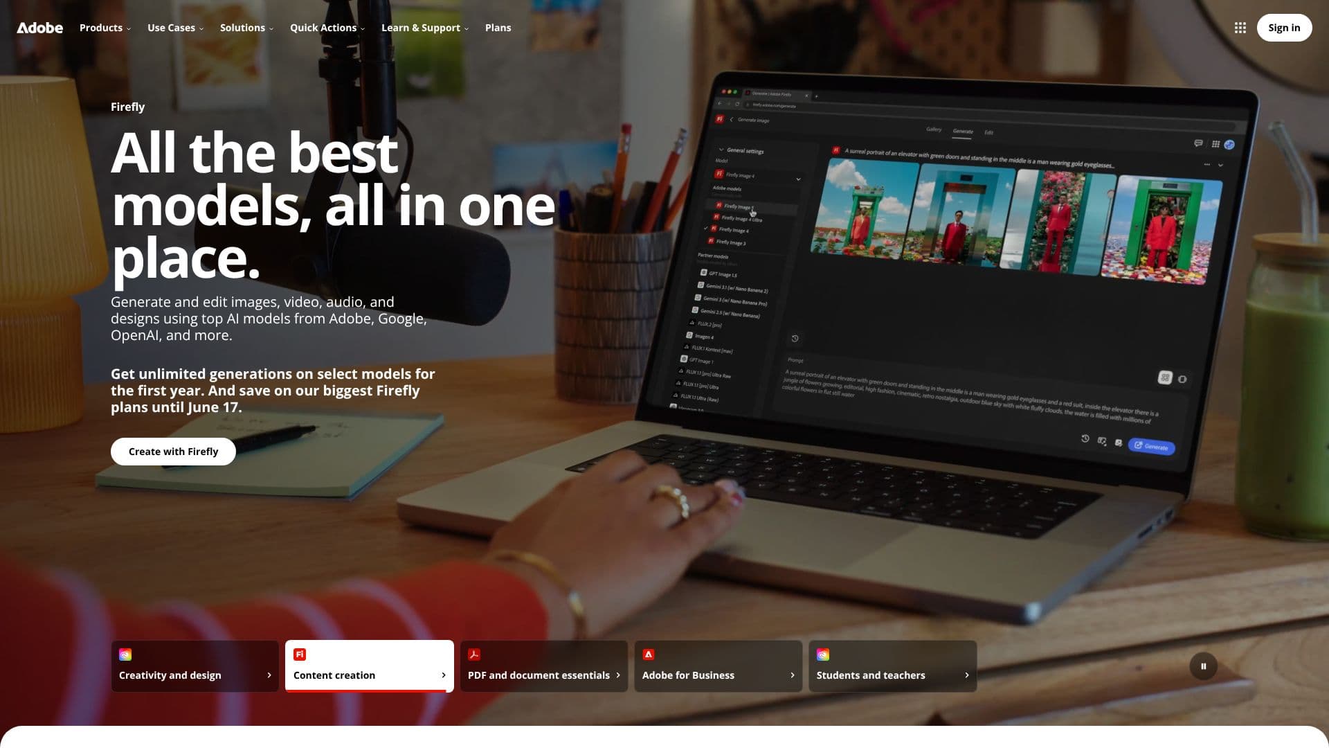Expand the Quick Actions chevron
The width and height of the screenshot is (1329, 748).
click(x=363, y=29)
